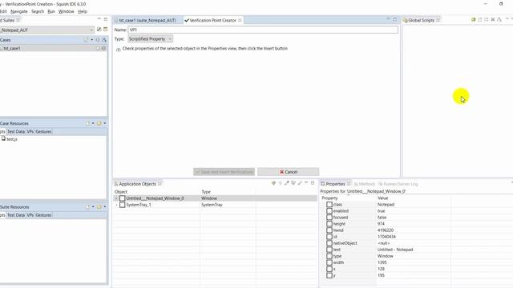Open VPs tab in Suite Resources
This screenshot has height=288, width=513.
(30, 215)
